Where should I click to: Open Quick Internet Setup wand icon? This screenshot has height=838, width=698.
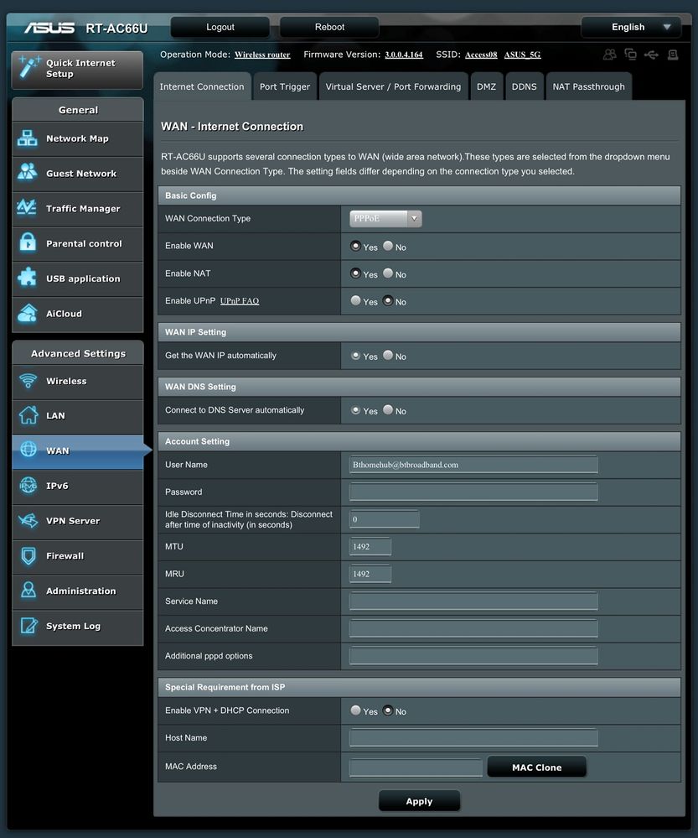click(x=28, y=67)
